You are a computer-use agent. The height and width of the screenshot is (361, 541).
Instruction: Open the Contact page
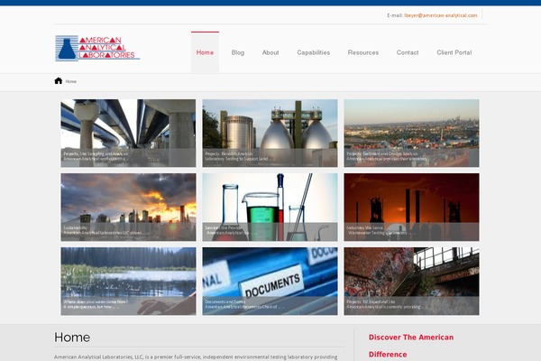(x=408, y=52)
